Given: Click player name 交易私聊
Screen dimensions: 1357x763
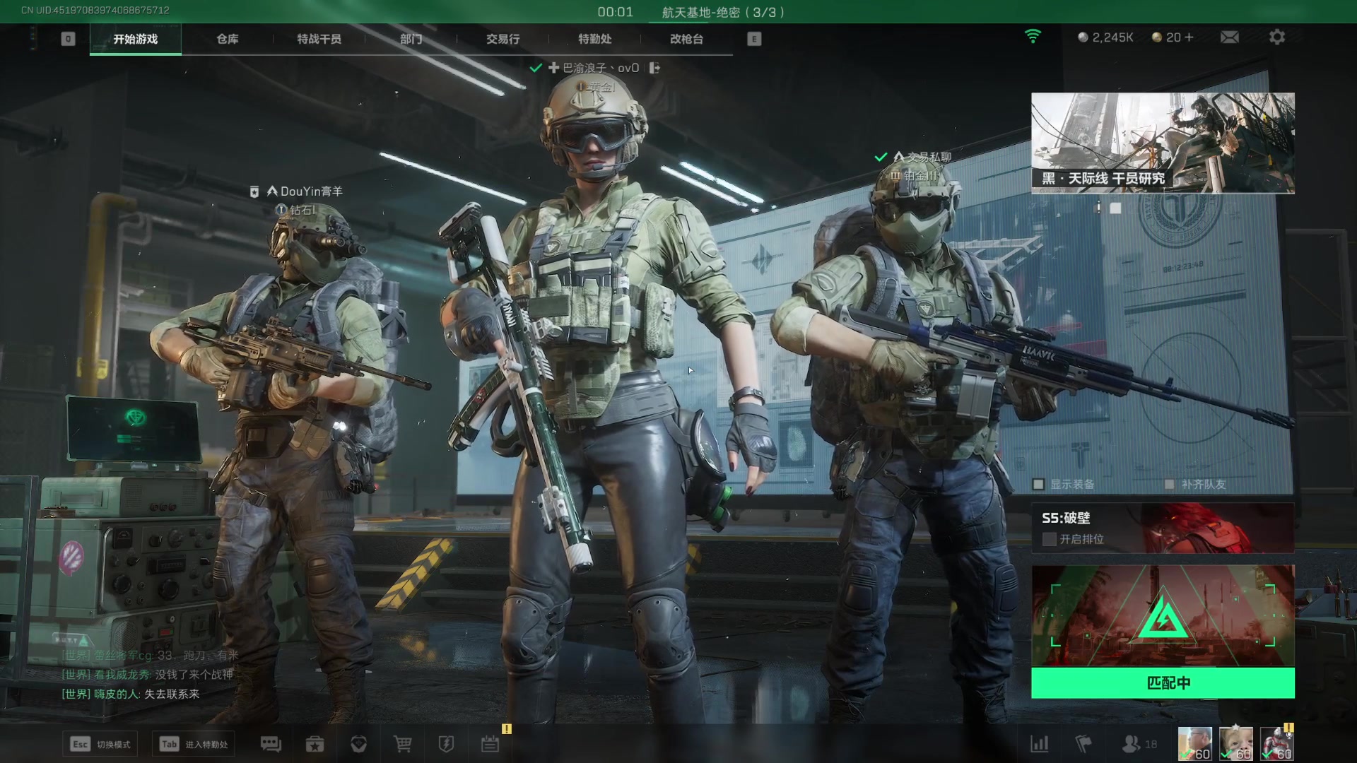Looking at the screenshot, I should click(x=929, y=157).
